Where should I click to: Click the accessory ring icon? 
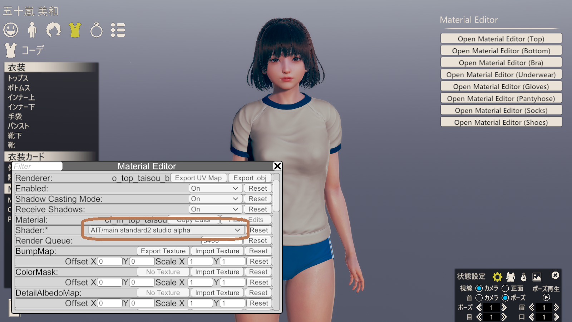tap(96, 30)
